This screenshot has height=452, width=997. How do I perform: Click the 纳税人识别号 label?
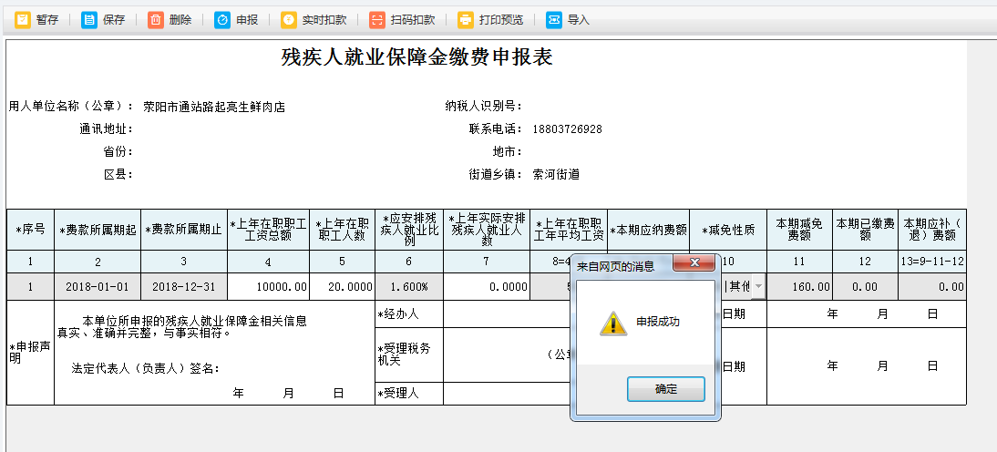click(484, 107)
